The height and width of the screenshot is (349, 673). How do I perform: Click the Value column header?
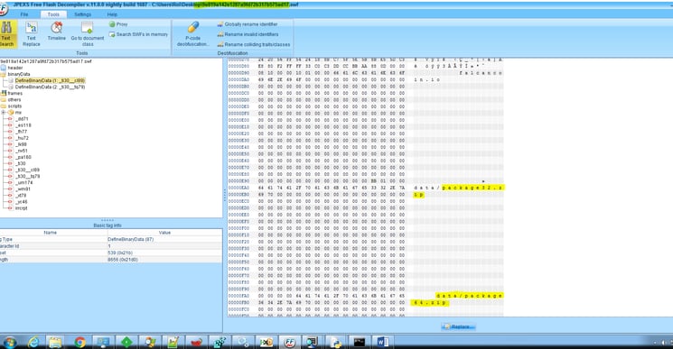click(164, 233)
